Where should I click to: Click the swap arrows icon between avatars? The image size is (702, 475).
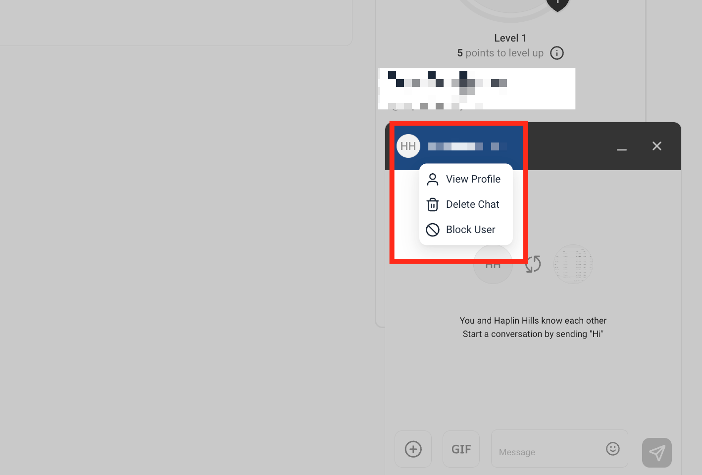(x=533, y=264)
